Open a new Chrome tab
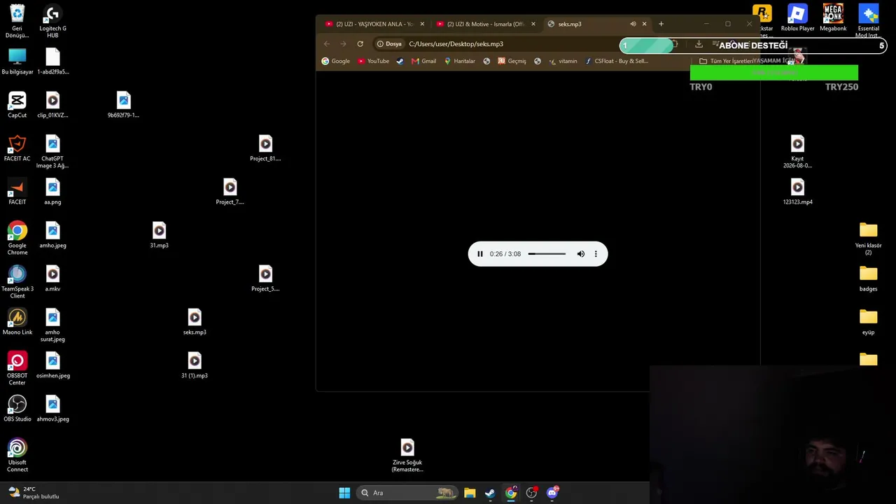The image size is (896, 504). coord(661,24)
